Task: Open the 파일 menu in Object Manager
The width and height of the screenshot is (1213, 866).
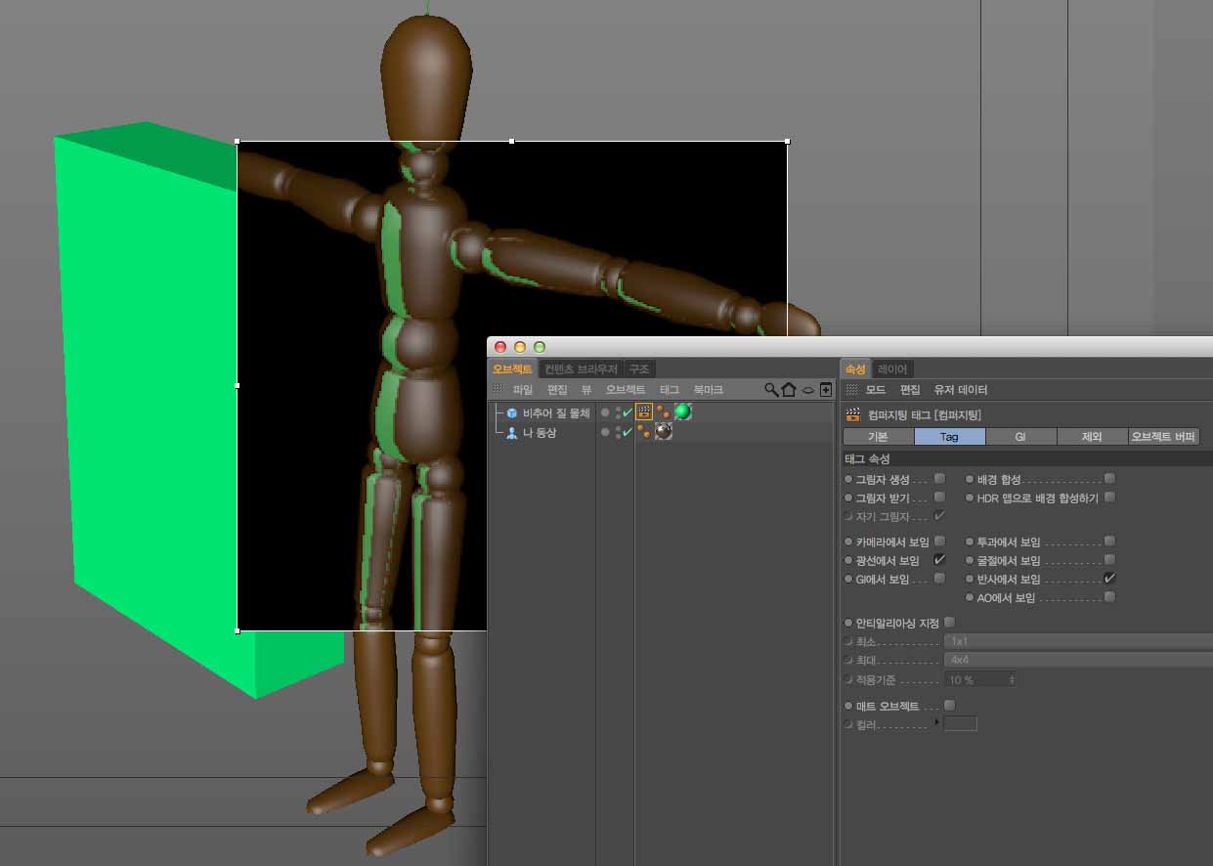Action: click(x=523, y=390)
